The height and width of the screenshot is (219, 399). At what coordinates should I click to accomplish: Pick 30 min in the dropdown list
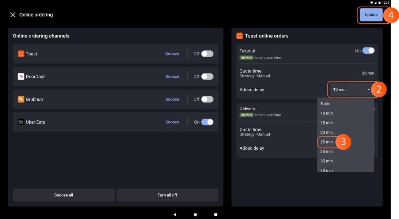[327, 151]
